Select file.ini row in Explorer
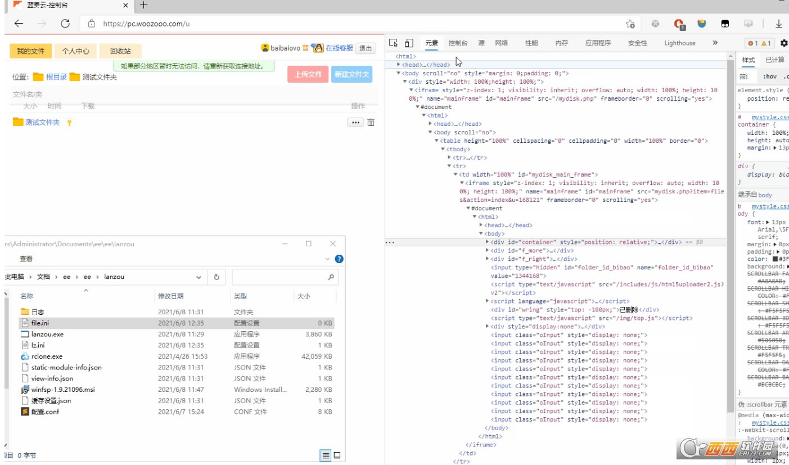 pos(177,323)
